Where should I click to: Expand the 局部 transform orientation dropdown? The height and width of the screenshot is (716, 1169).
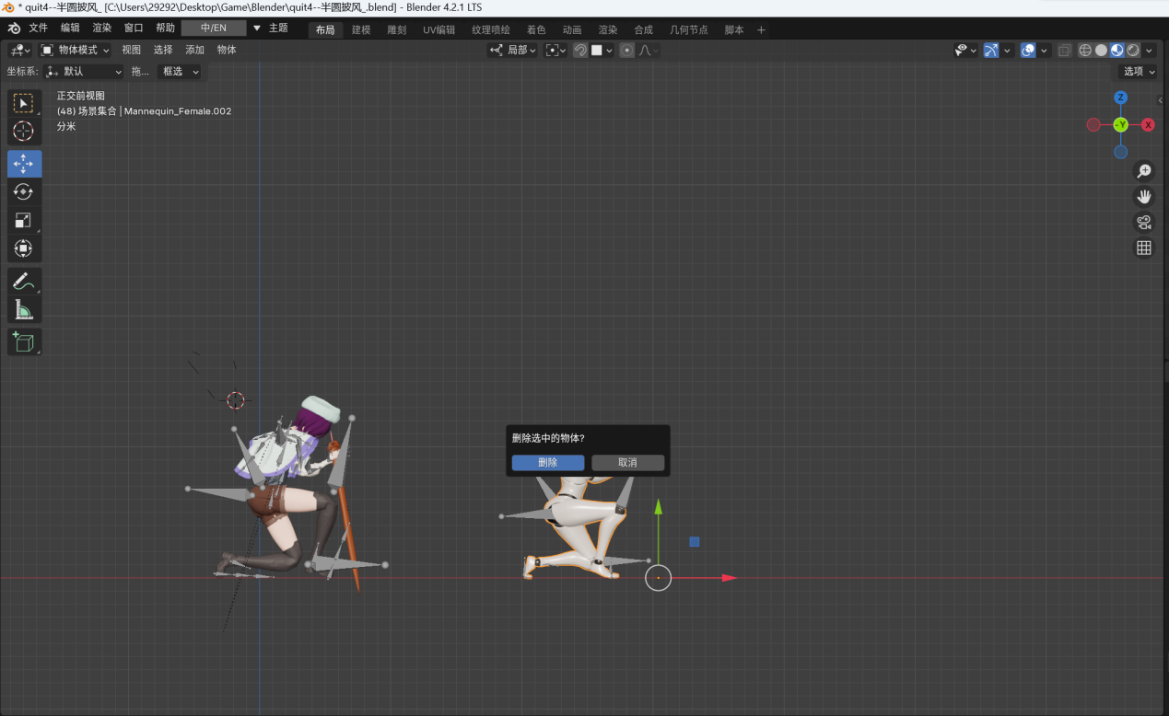(513, 50)
